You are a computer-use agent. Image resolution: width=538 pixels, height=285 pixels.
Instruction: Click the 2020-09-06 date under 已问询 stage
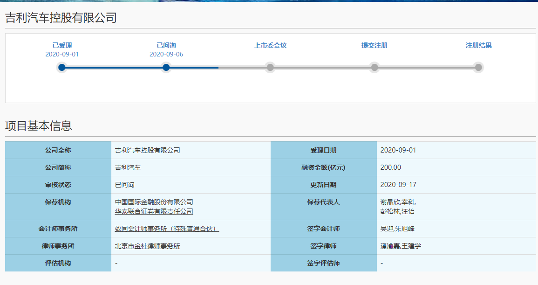[x=166, y=54]
